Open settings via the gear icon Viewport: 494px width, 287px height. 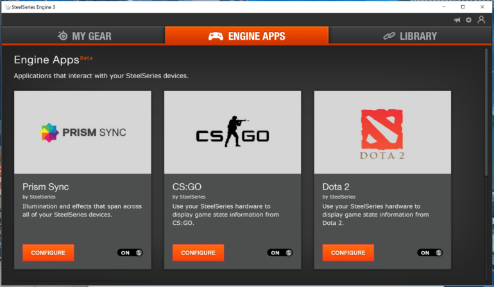pos(469,20)
